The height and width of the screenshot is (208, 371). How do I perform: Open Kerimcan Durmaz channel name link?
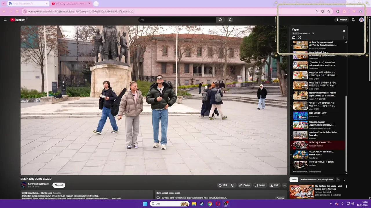click(37, 184)
